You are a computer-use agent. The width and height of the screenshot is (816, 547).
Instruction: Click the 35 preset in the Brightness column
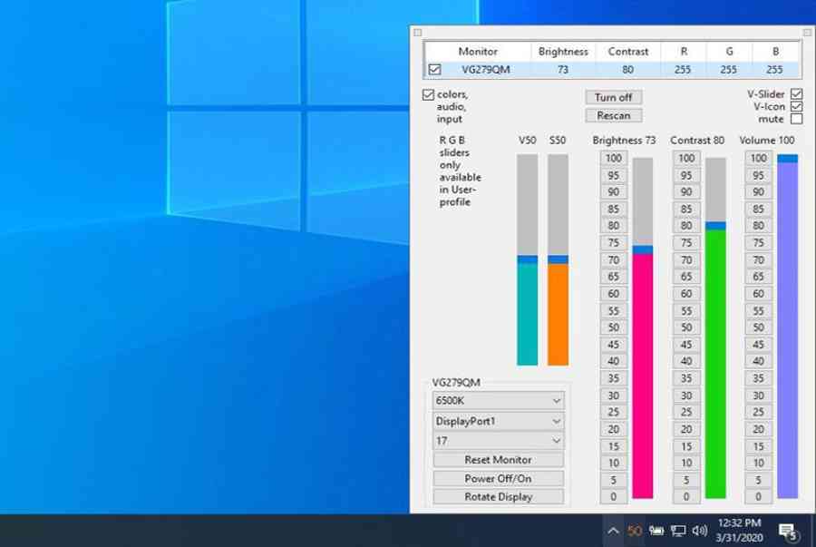coord(614,378)
